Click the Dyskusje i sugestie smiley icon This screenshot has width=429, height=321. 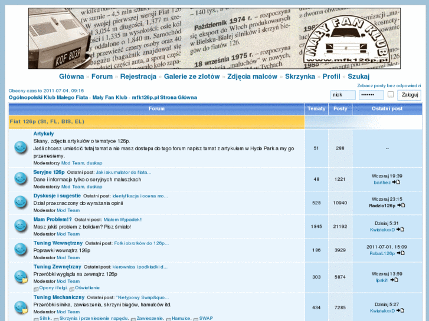(x=21, y=203)
